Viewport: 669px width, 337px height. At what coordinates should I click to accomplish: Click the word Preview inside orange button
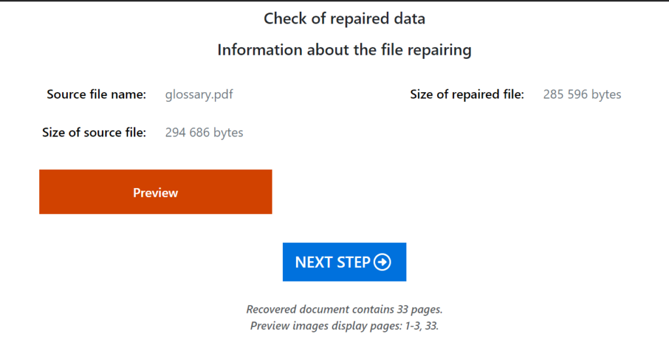point(155,193)
